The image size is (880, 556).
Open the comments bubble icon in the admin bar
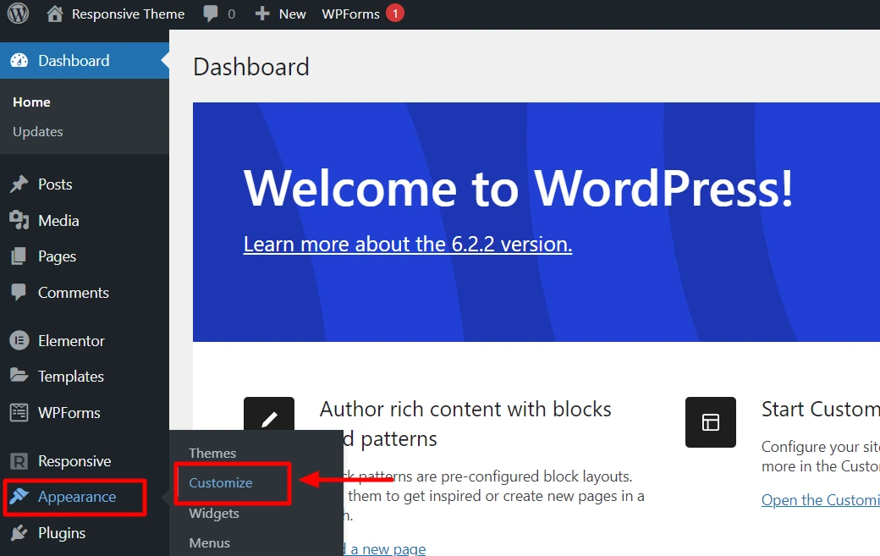coord(211,14)
